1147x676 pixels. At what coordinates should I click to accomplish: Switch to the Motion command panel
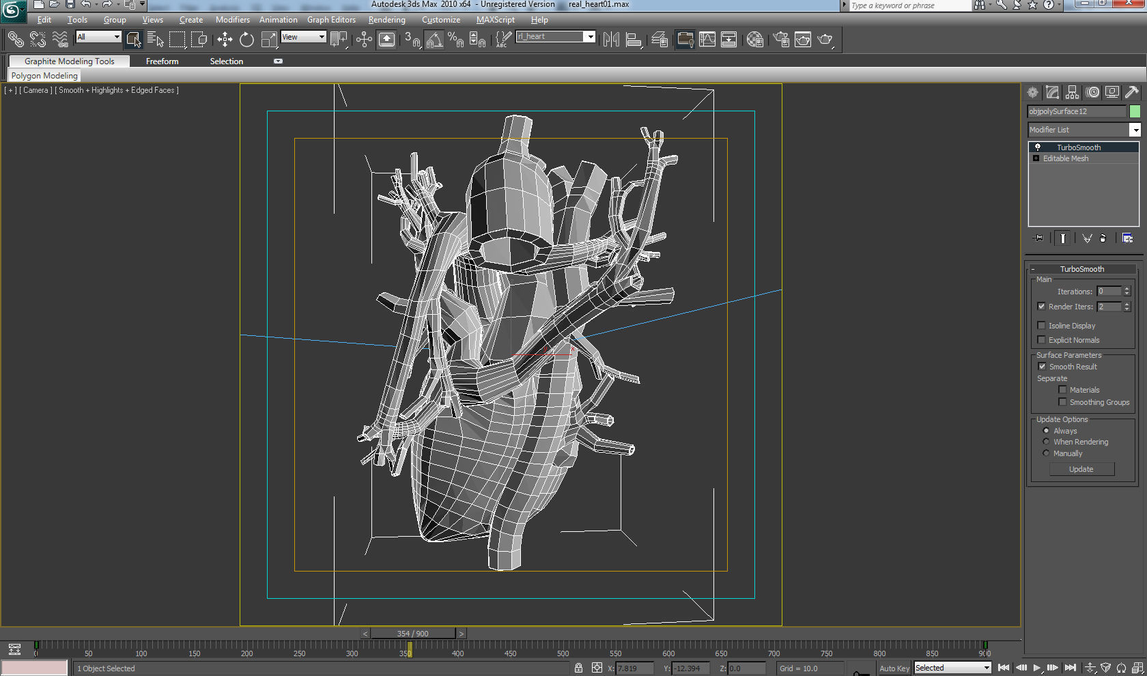(x=1092, y=92)
